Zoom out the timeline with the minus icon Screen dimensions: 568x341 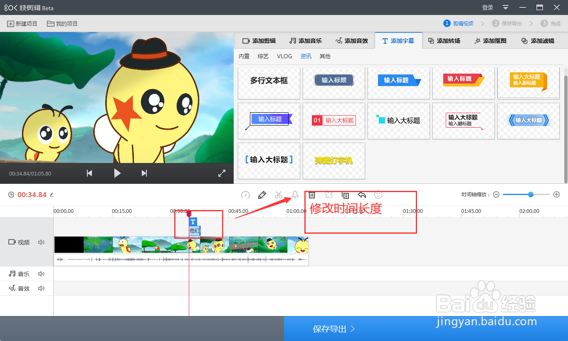pyautogui.click(x=496, y=195)
